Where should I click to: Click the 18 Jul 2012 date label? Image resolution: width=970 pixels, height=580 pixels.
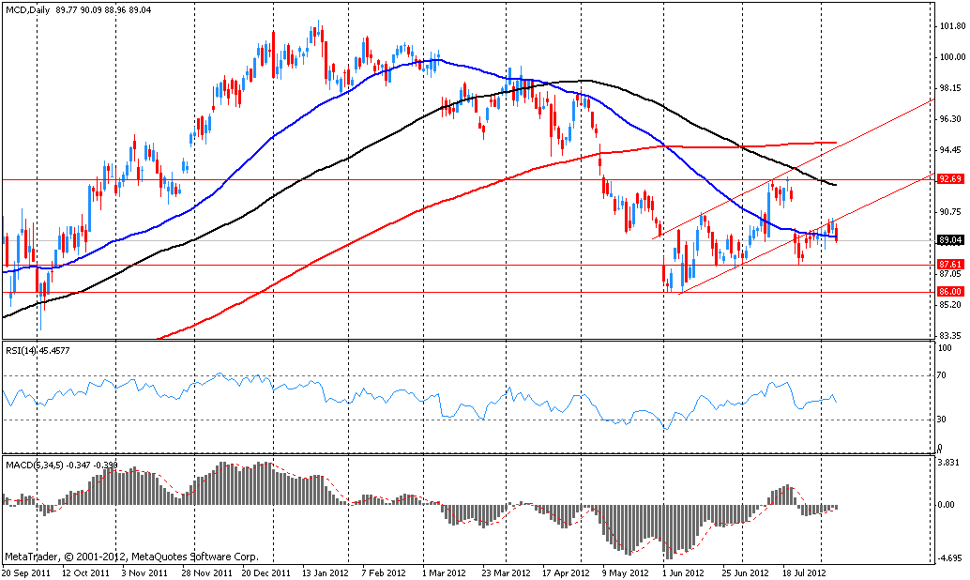tap(804, 573)
